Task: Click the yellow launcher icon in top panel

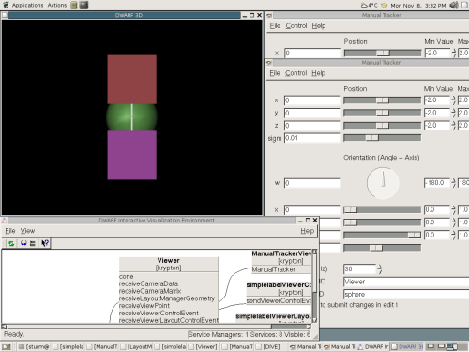Action: click(x=74, y=5)
